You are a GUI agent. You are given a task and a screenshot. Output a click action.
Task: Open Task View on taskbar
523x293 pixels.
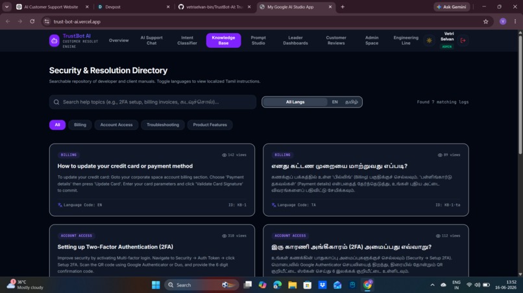point(247,285)
